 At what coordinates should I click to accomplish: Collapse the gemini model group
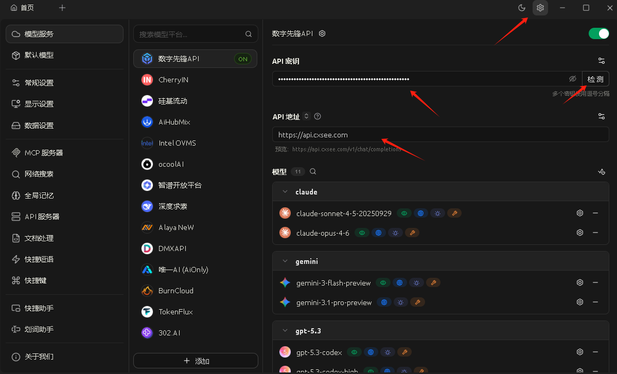[x=285, y=261]
